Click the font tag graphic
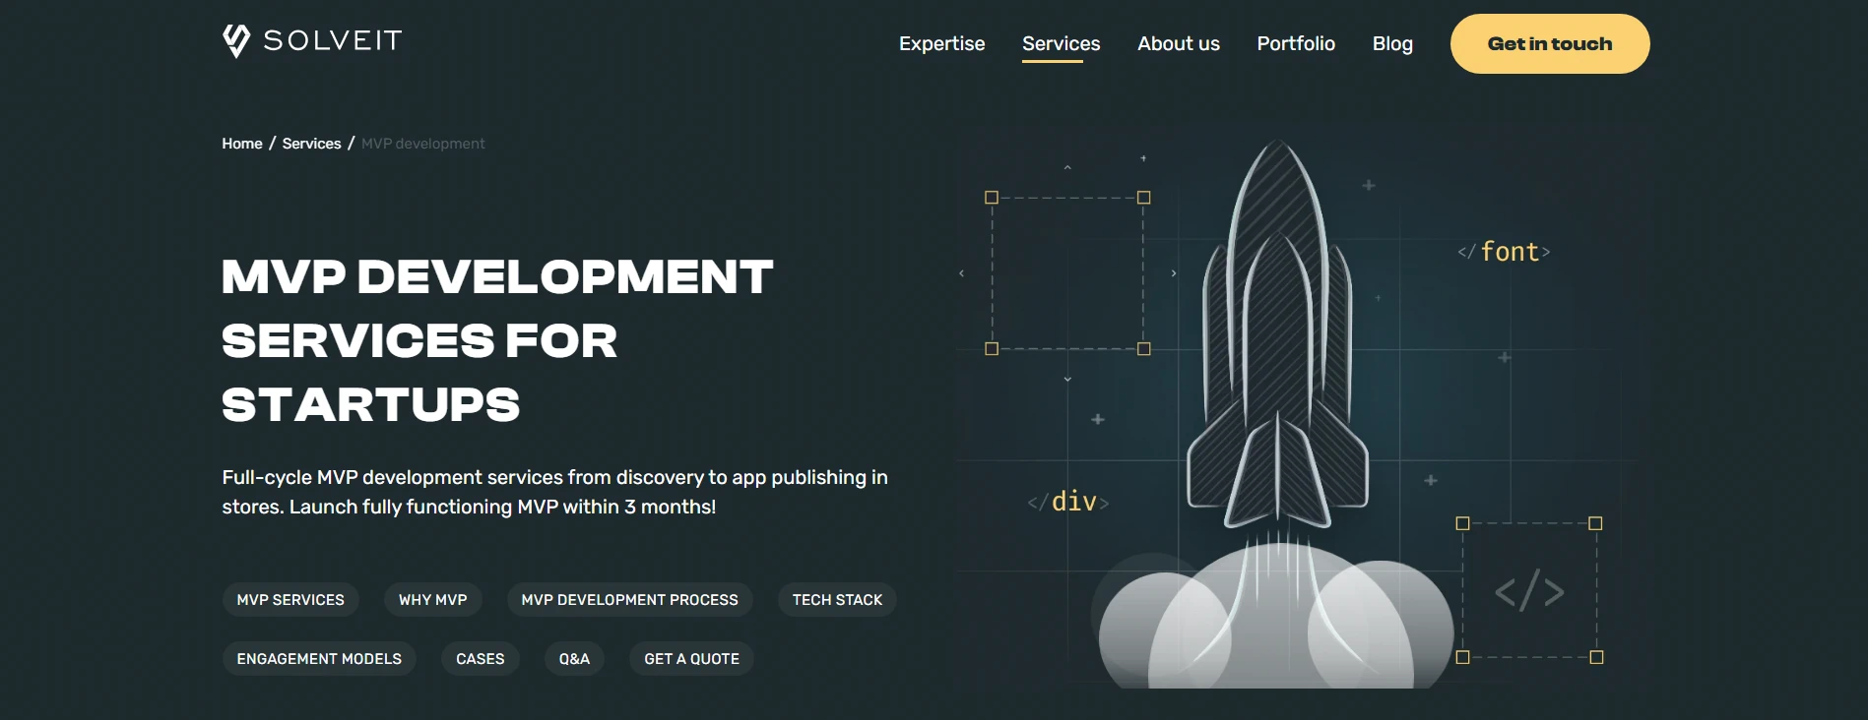 pos(1504,252)
